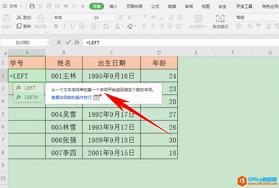The height and width of the screenshot is (188, 279).
Task: Switch to the 页面布局 (Page Layout) tab
Action: point(134,6)
